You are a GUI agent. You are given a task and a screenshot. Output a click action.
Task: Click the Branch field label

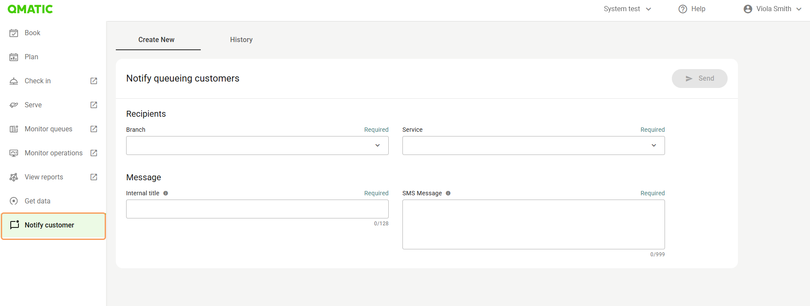[x=136, y=130]
